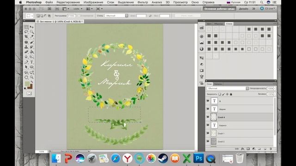Viewport: 296px width, 166px height.
Task: Select the Lasso tool
Action: click(26, 32)
